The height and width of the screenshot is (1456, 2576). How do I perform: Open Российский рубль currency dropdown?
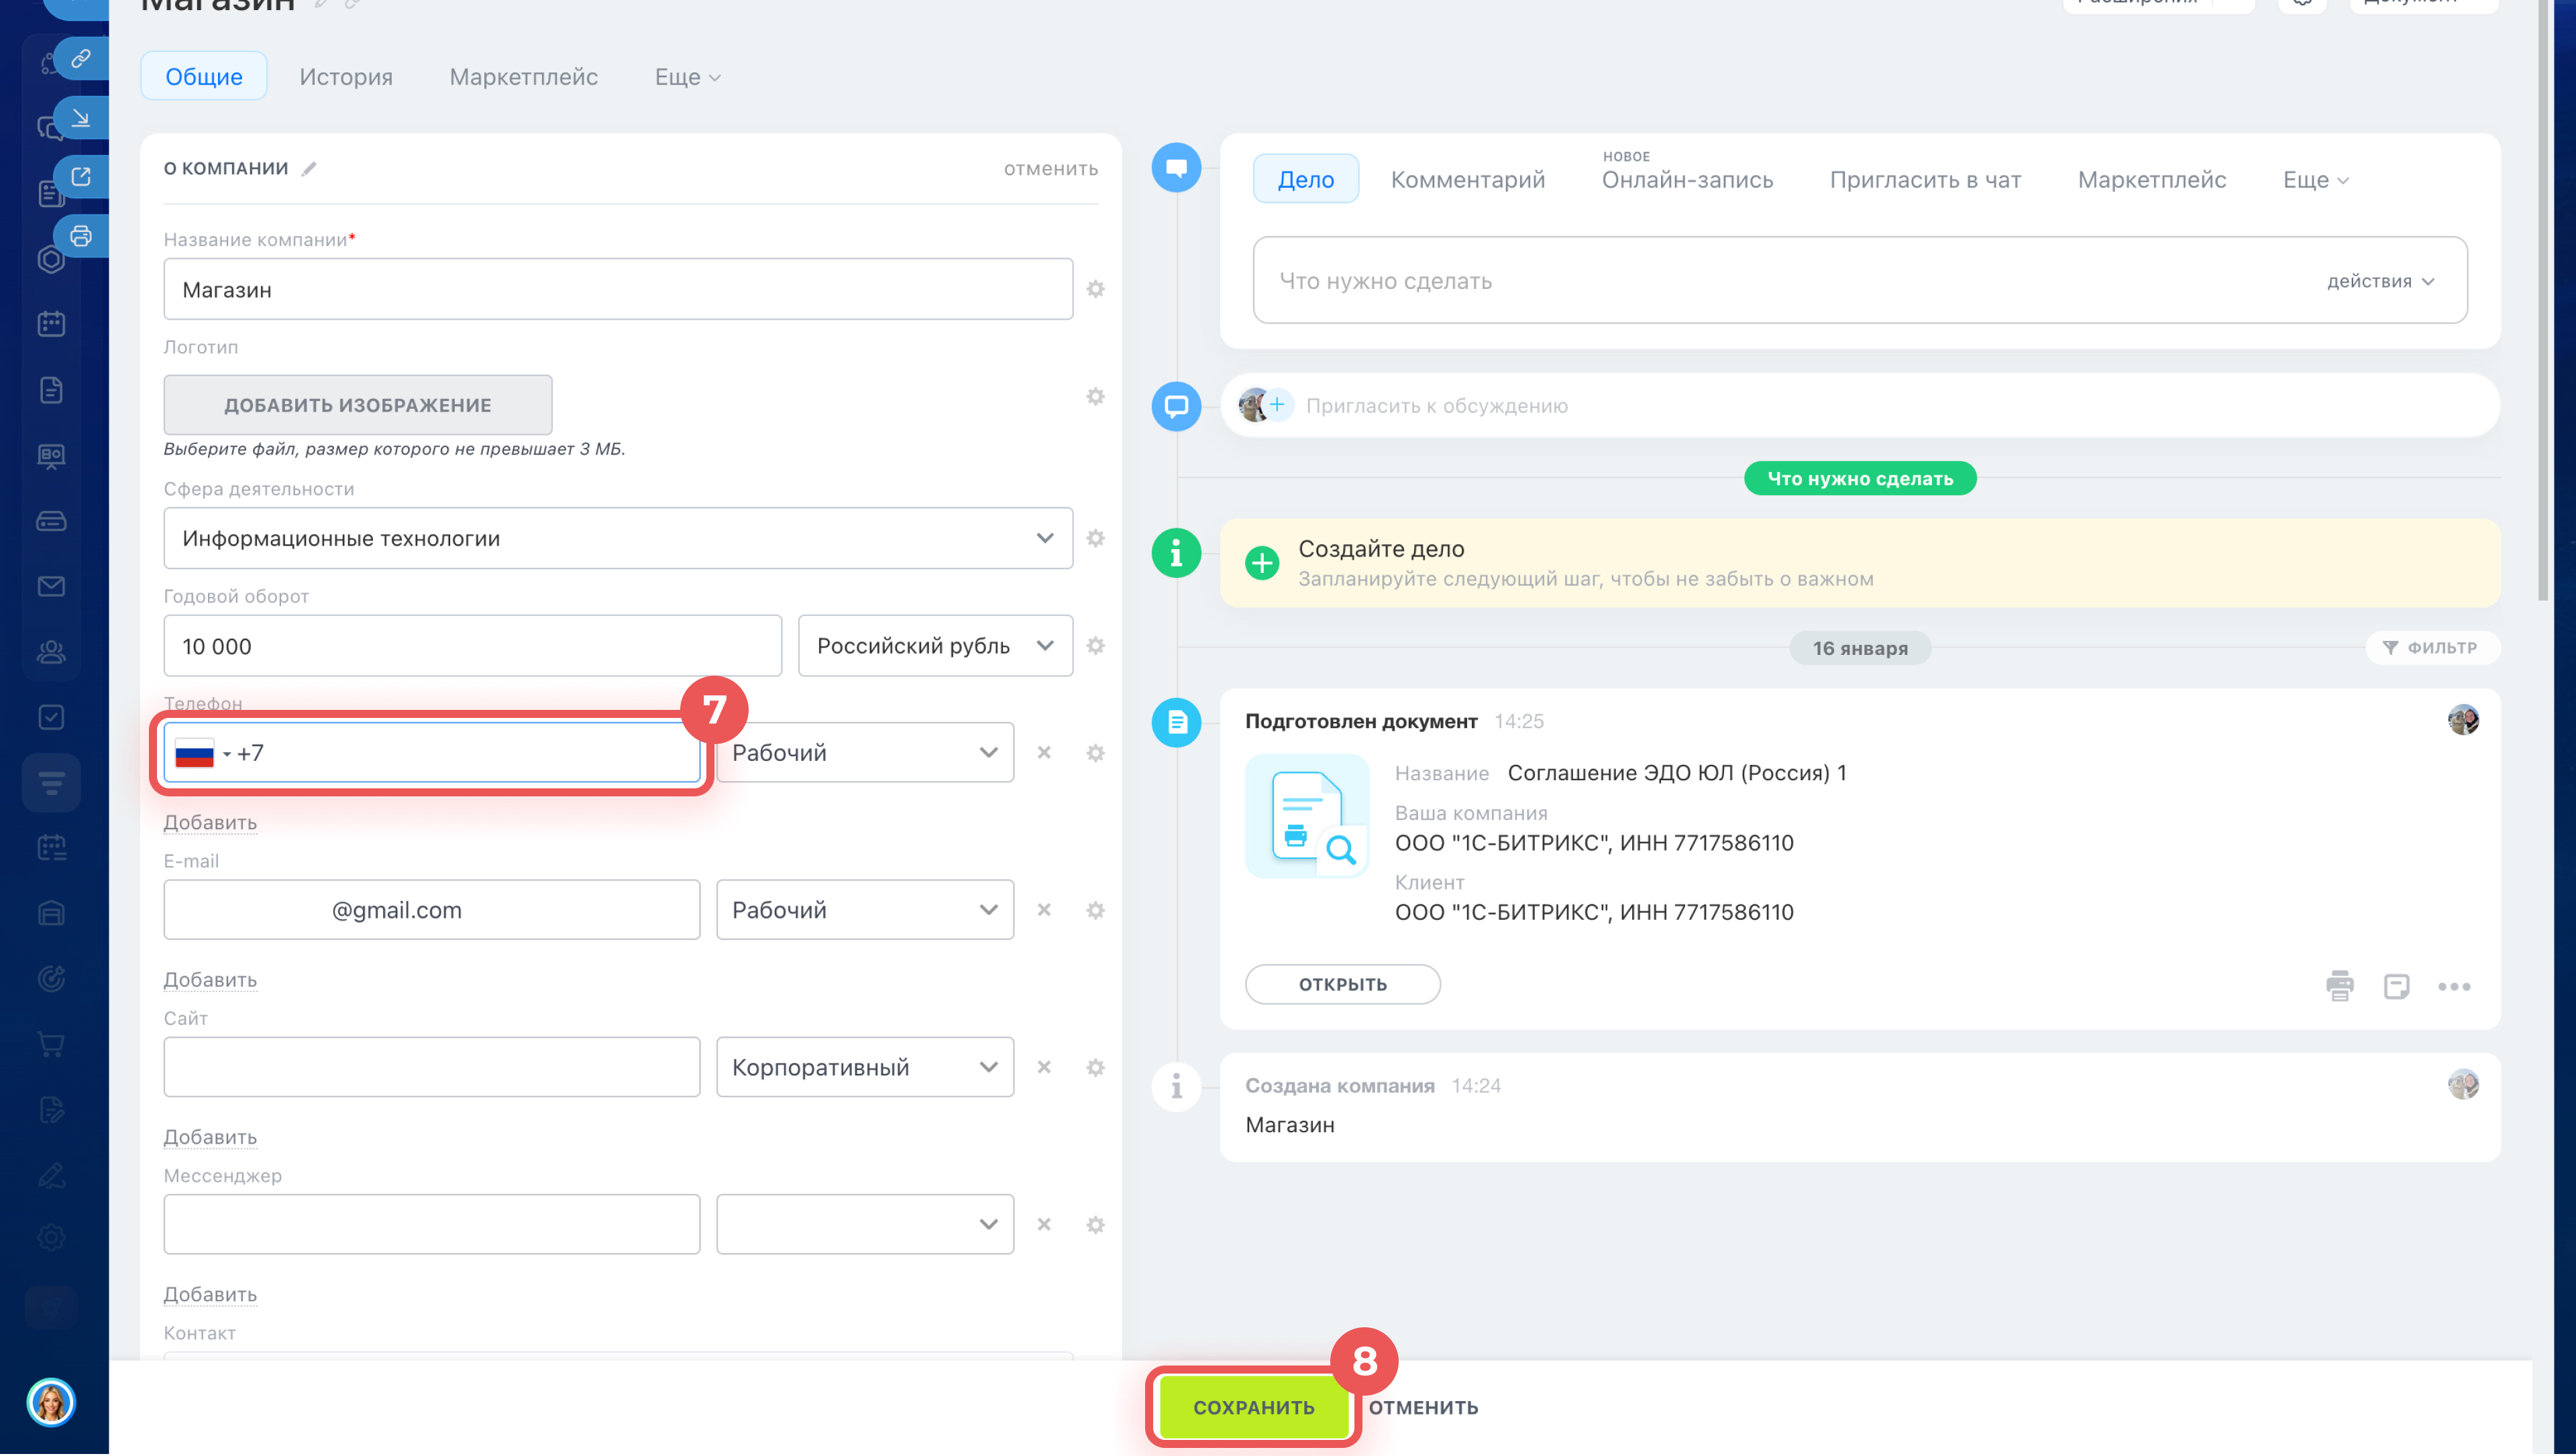click(x=934, y=646)
